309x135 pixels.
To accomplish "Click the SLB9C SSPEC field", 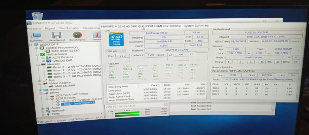I will click(x=163, y=46).
